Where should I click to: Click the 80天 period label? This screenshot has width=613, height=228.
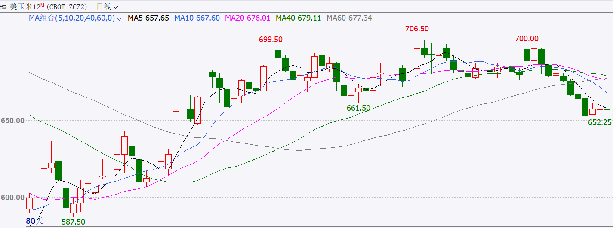coord(35,222)
